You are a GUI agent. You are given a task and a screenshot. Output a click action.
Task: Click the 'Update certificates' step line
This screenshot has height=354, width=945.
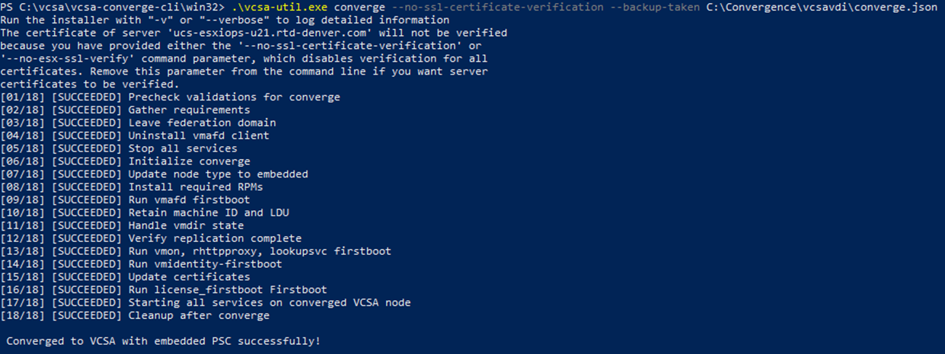pos(189,277)
